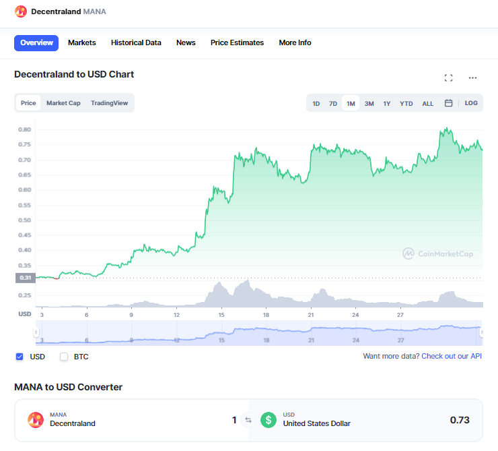Click the swap currencies arrows in converter
Viewport: 498px width, 451px height.
tap(248, 420)
